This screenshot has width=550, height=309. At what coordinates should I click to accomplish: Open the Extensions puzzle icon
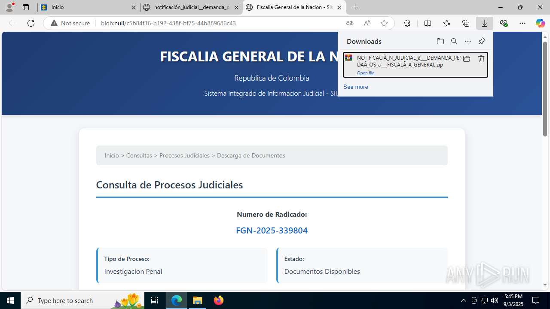(x=407, y=23)
